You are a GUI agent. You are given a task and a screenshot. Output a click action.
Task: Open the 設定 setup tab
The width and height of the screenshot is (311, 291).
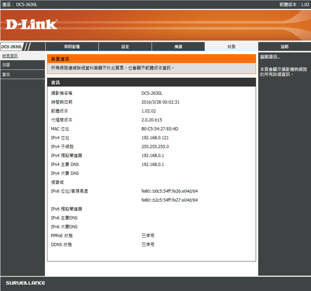(x=125, y=47)
